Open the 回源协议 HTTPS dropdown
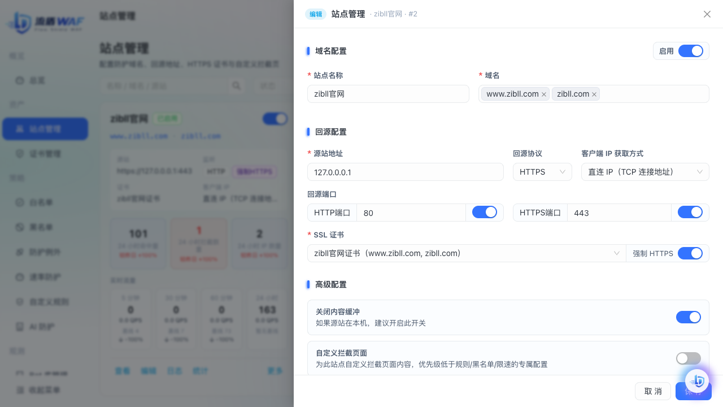723x407 pixels. click(542, 172)
